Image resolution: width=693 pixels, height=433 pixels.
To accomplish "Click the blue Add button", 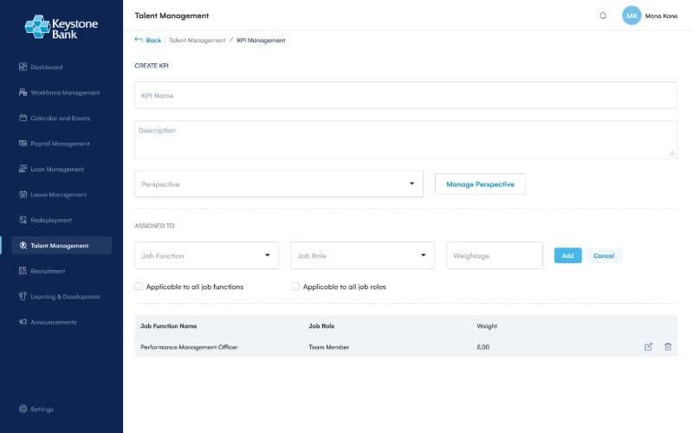I will [568, 255].
